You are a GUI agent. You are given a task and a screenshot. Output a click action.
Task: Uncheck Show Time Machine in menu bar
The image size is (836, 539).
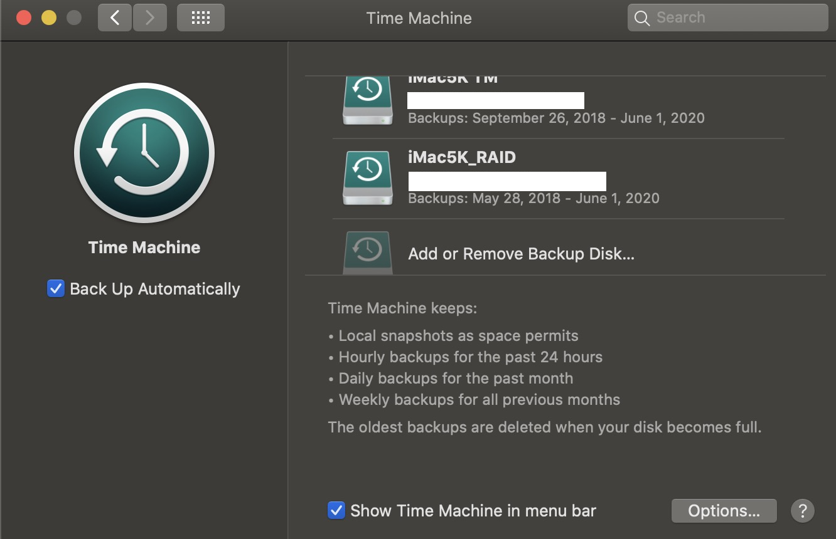[336, 511]
